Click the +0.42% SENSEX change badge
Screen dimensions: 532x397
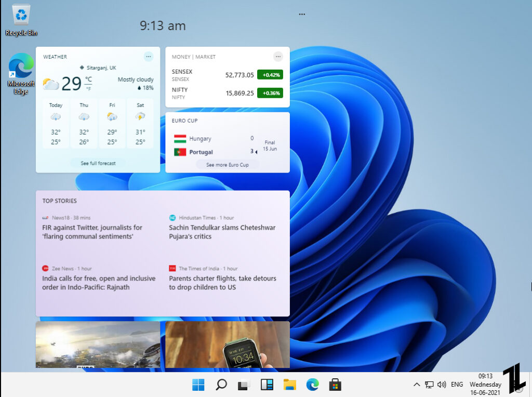(x=270, y=75)
